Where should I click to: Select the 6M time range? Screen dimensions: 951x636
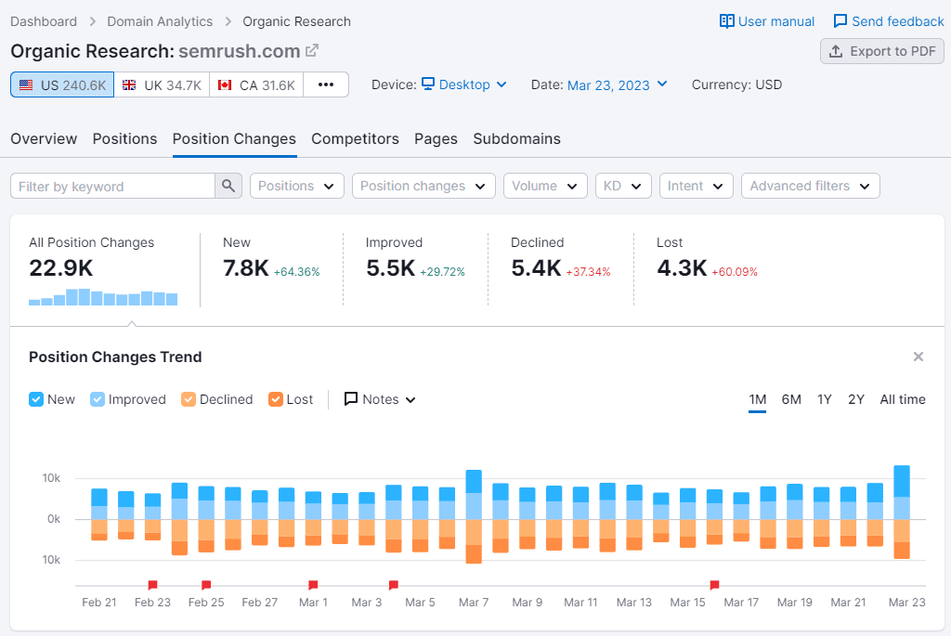click(791, 399)
